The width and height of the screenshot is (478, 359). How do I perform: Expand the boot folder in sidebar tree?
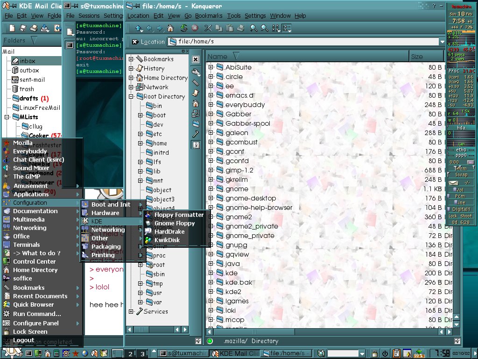pyautogui.click(x=140, y=115)
